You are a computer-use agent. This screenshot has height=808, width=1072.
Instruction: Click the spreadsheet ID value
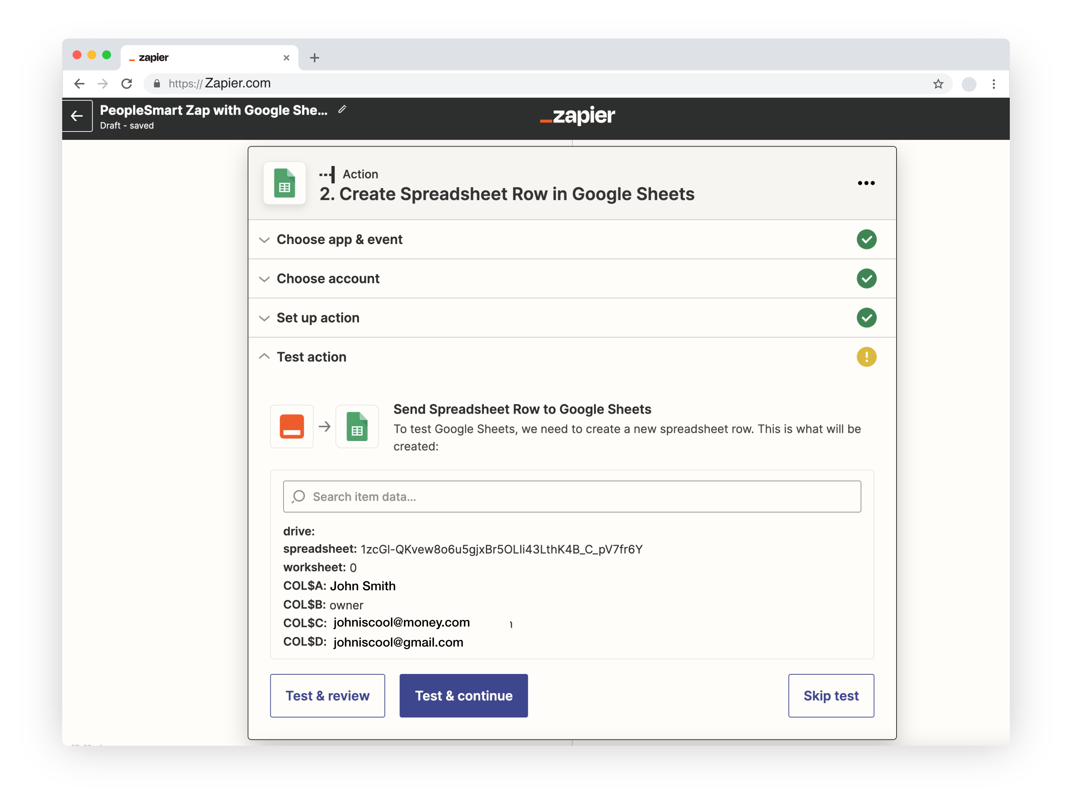[x=502, y=549]
